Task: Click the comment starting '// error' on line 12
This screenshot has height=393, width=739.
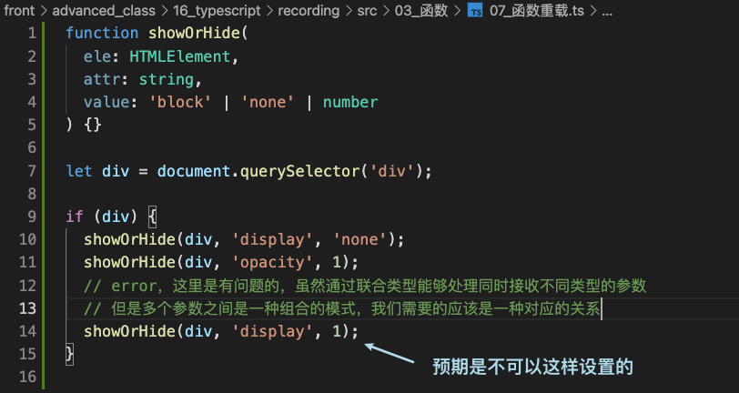Action: pyautogui.click(x=365, y=286)
